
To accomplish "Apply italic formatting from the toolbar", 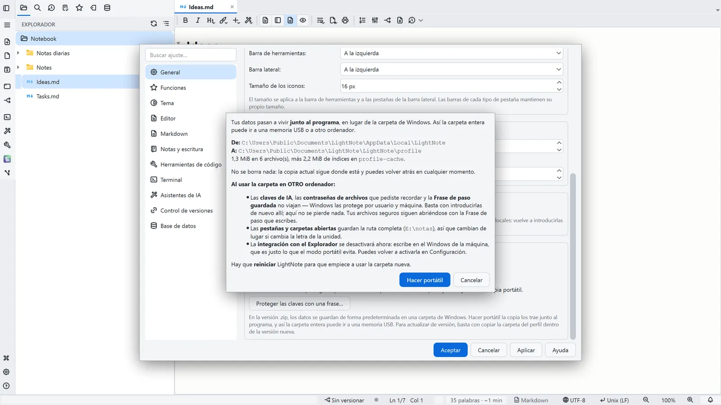I will tap(198, 20).
